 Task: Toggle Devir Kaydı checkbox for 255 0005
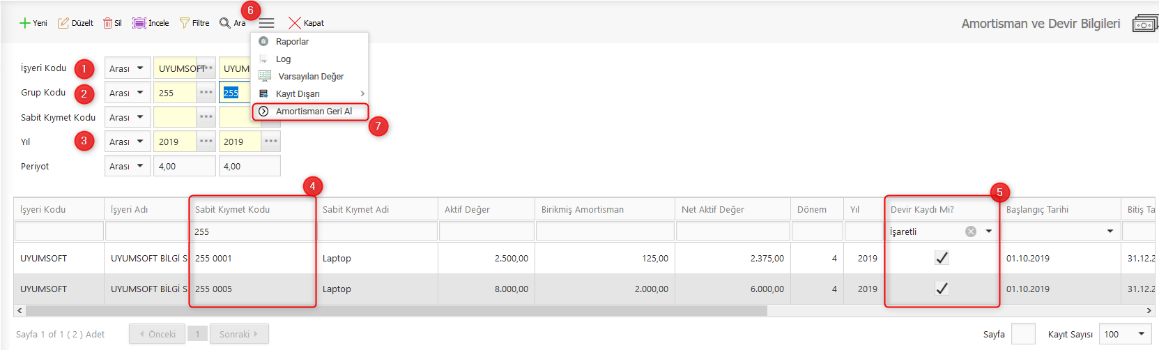(942, 289)
